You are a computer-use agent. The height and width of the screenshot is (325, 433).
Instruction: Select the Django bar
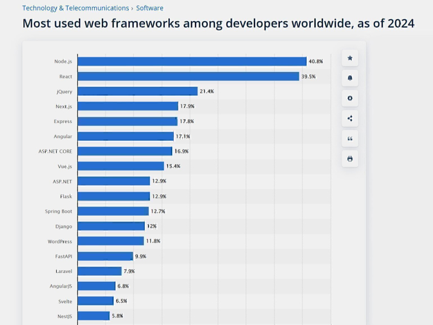pos(111,226)
